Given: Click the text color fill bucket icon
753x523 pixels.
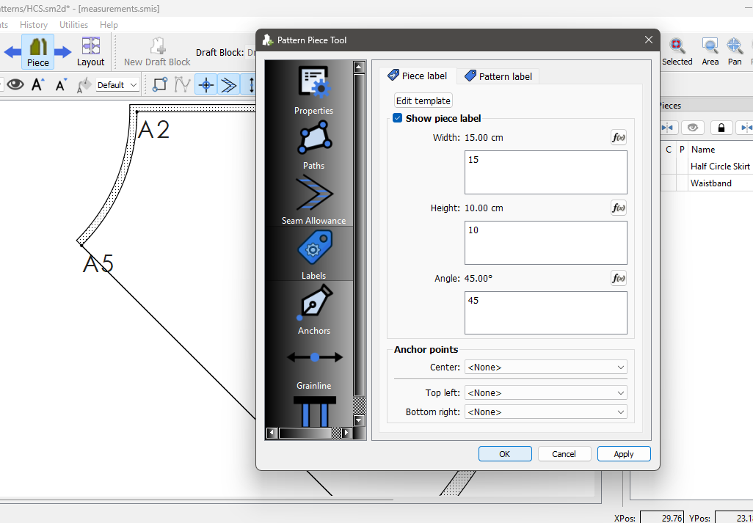Looking at the screenshot, I should (84, 85).
